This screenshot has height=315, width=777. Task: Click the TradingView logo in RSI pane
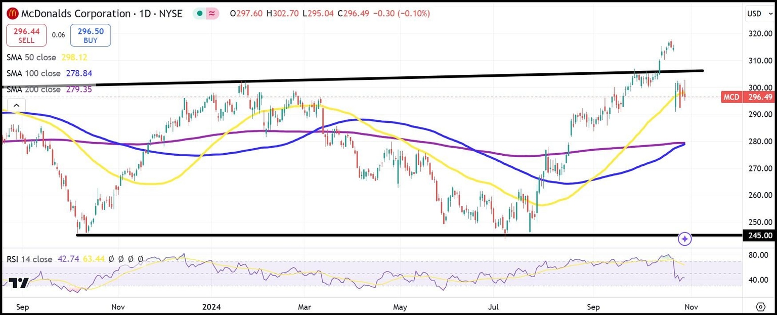(19, 283)
